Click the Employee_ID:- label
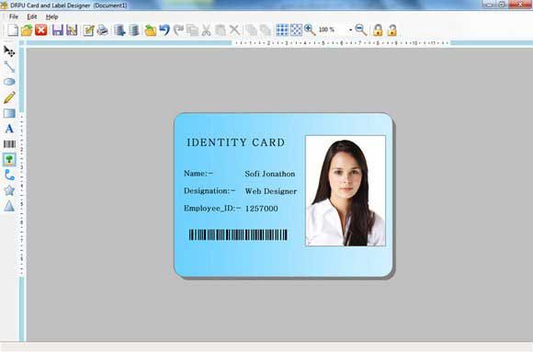Viewport: 533px width, 352px height. tap(212, 209)
